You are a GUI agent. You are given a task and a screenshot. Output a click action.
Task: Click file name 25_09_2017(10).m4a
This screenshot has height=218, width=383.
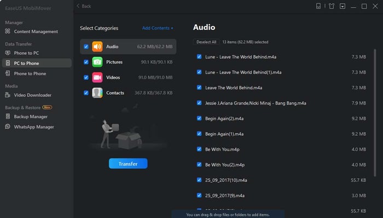(x=226, y=180)
